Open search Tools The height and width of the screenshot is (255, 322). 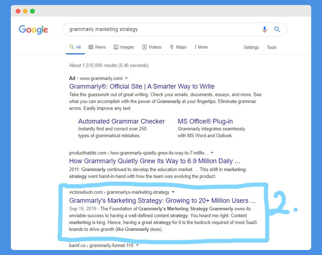point(272,48)
